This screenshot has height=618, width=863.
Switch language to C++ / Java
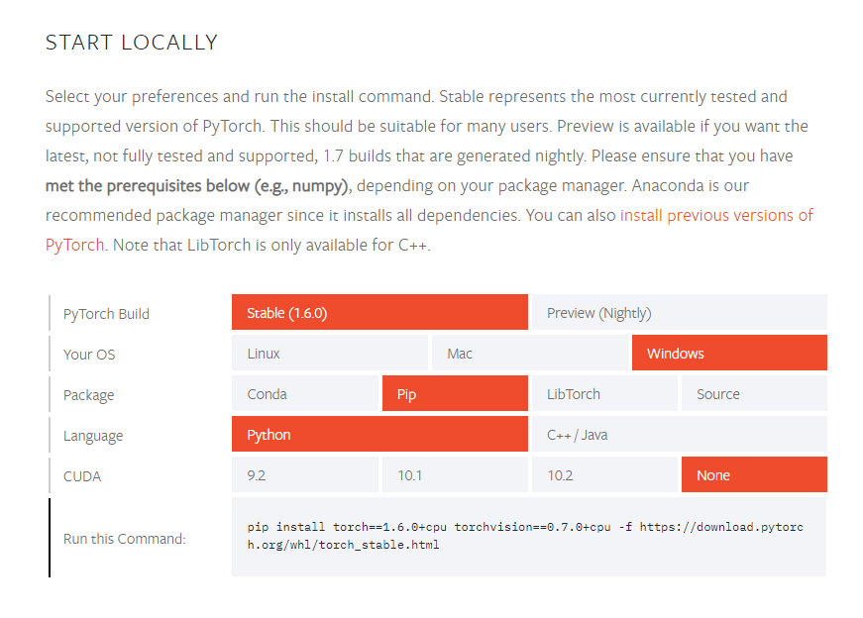tap(679, 434)
